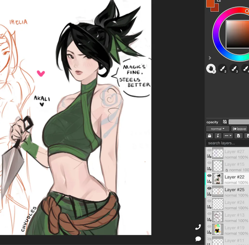Show hidden Layer #11

(x=209, y=239)
